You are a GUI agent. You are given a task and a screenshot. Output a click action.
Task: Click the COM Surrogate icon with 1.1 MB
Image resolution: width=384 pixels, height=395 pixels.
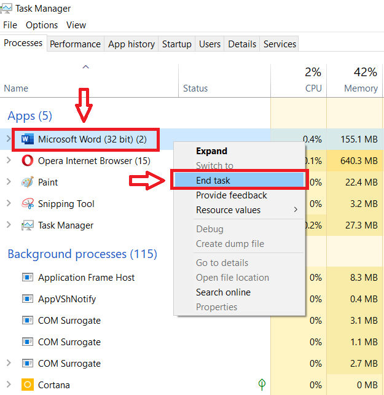tap(28, 342)
